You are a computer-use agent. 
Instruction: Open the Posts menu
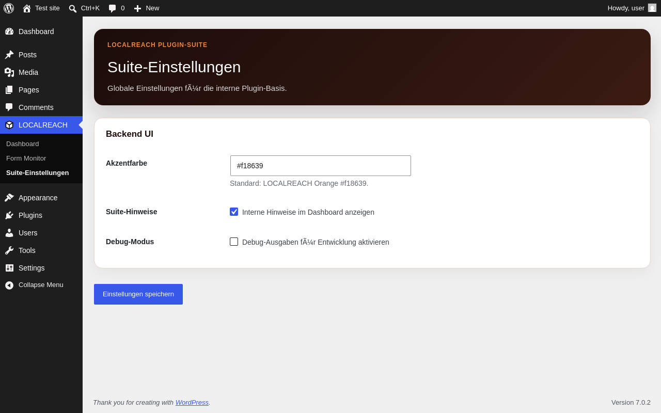coord(41,55)
